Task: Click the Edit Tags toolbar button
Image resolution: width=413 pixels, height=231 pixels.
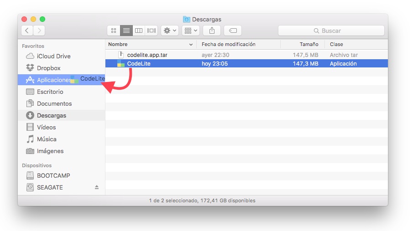Action: [x=233, y=31]
